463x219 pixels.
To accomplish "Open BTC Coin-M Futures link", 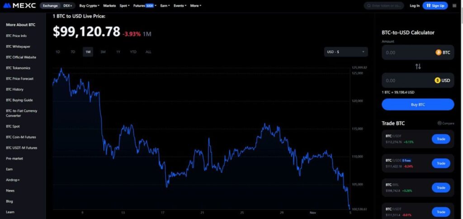I will click(x=21, y=137).
